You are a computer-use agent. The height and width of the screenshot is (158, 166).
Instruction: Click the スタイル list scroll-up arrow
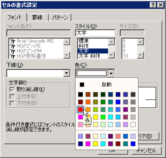pyautogui.click(x=111, y=42)
